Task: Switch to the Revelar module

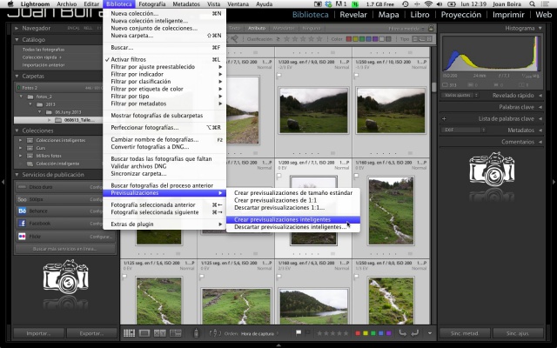Action: (353, 15)
